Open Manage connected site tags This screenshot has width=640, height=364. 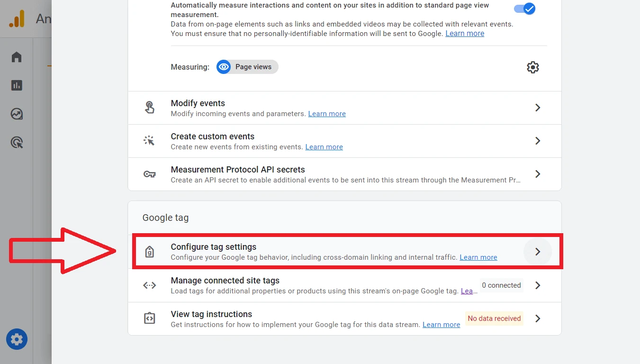point(225,281)
